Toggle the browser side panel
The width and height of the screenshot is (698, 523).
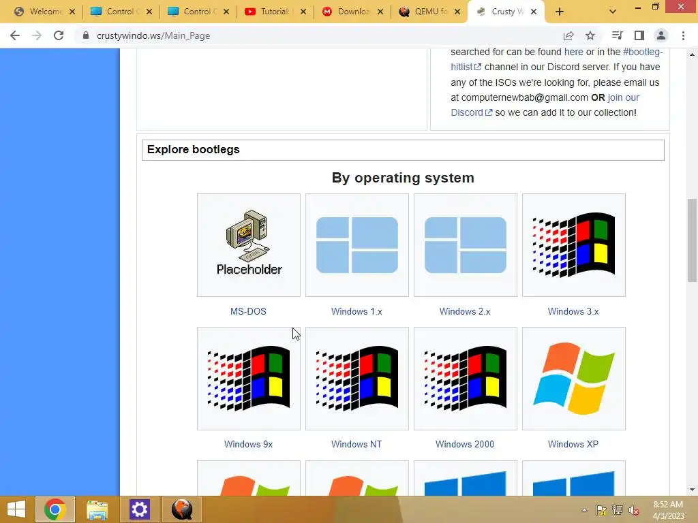639,35
